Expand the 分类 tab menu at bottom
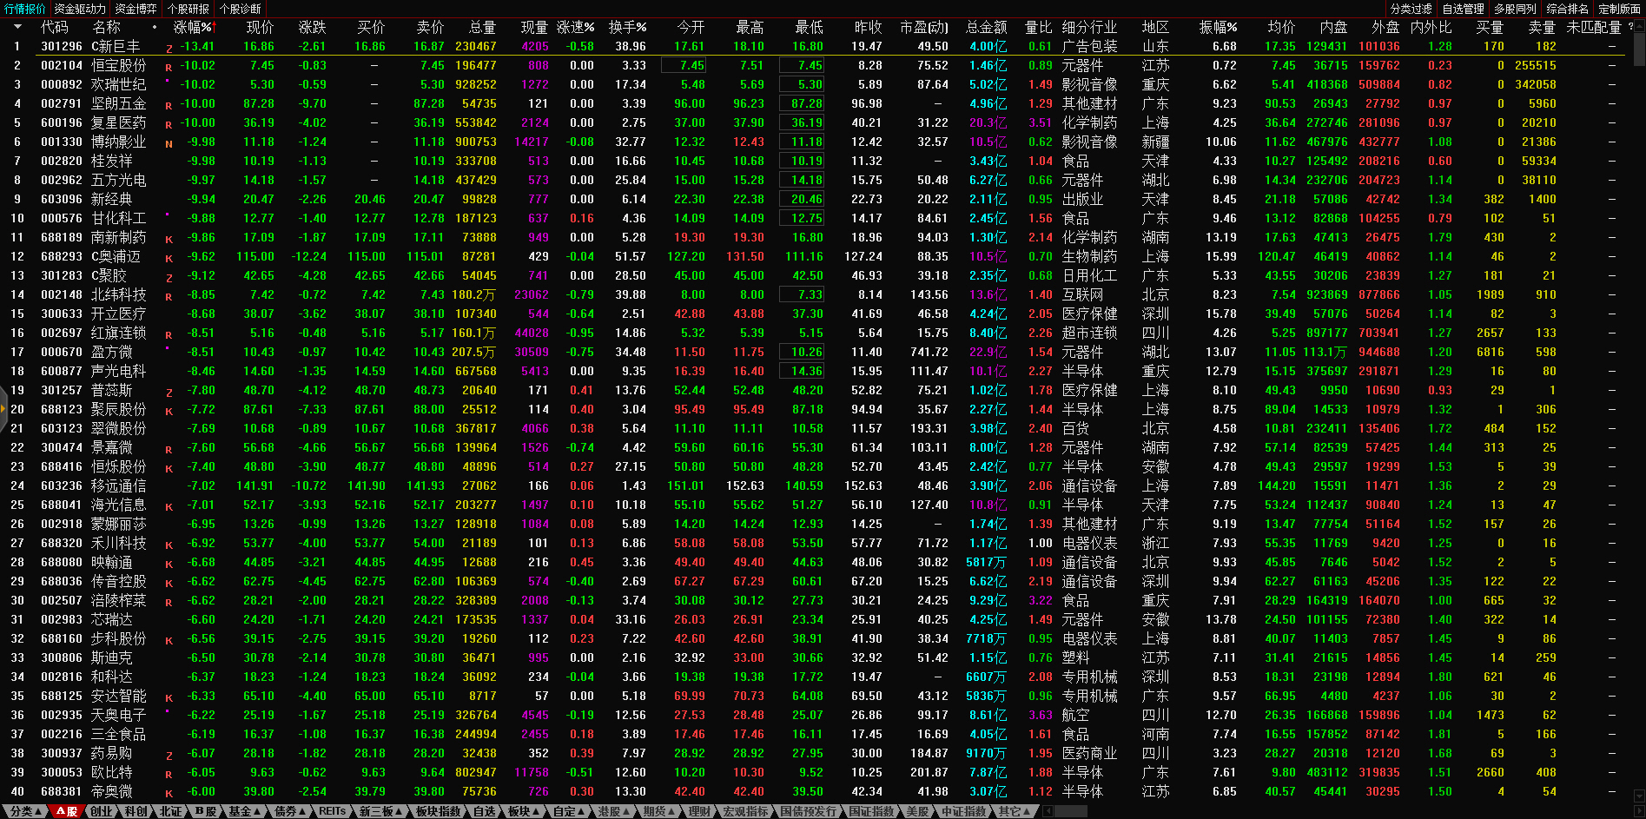Screen dimensions: 1646x819 pyautogui.click(x=23, y=811)
